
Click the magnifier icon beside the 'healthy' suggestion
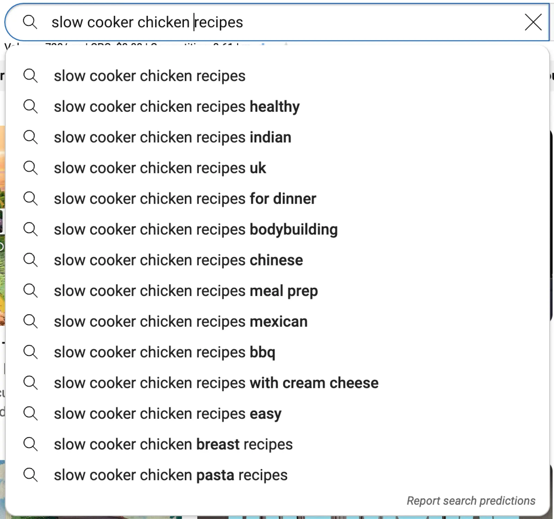pos(30,106)
